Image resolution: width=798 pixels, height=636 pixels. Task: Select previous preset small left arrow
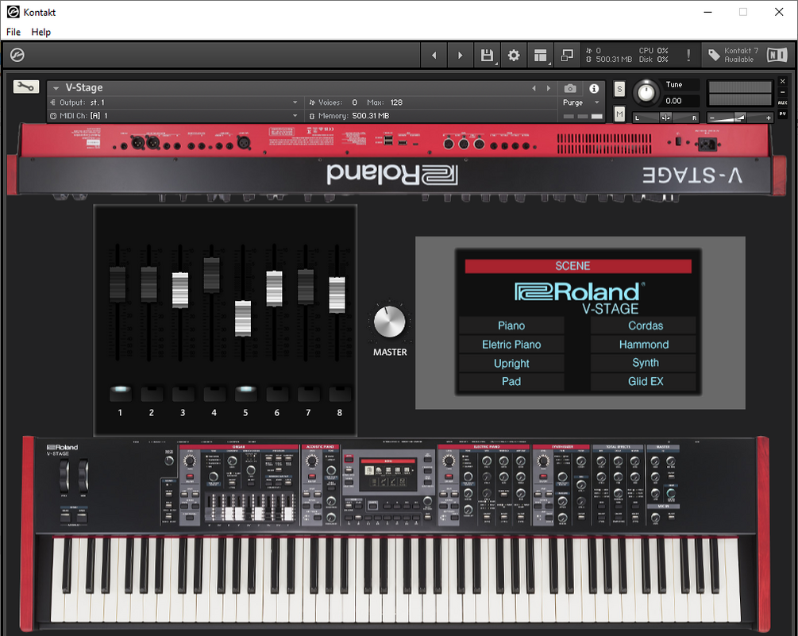534,88
